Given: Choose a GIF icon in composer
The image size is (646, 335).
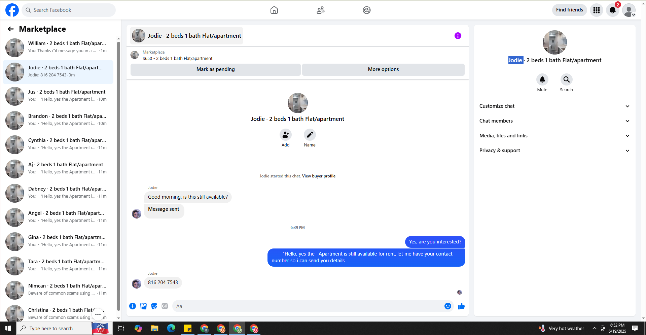Looking at the screenshot, I should tap(165, 306).
